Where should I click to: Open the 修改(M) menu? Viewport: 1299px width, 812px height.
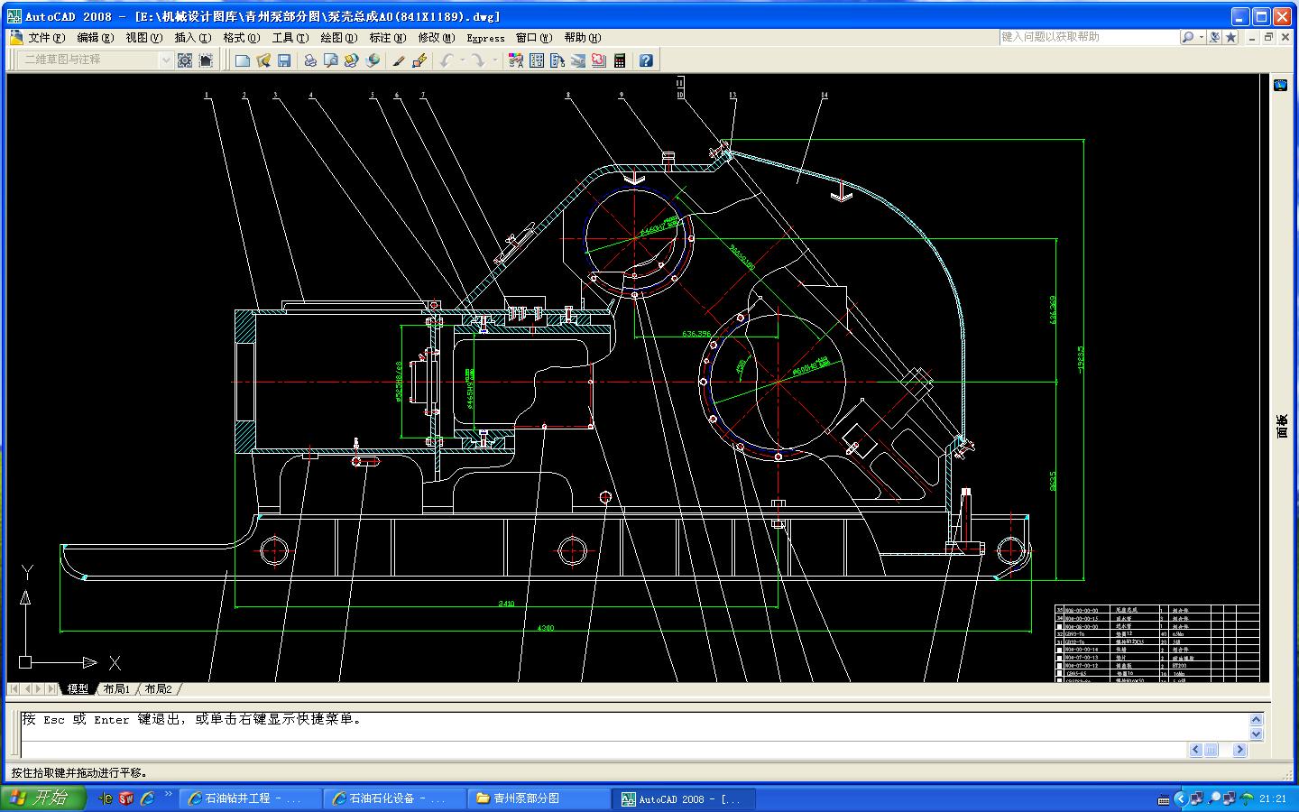[x=436, y=38]
